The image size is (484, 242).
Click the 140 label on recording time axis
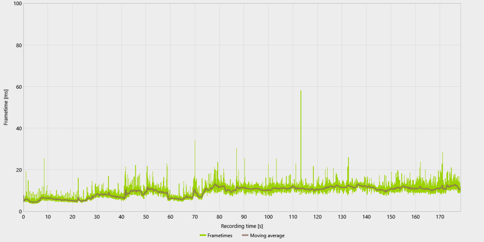click(366, 217)
